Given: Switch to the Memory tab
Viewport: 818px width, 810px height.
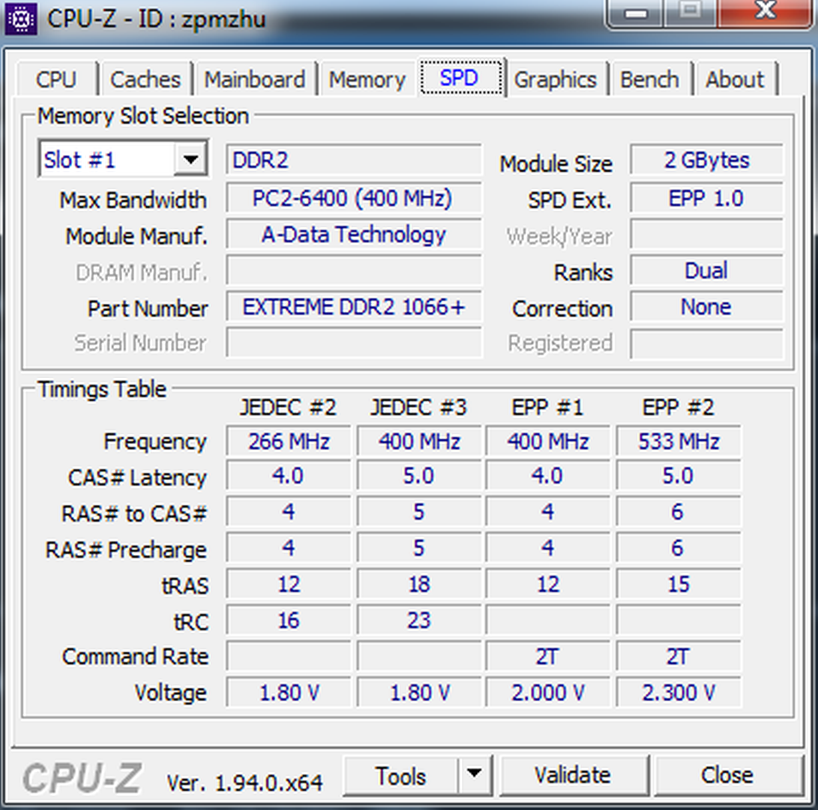Looking at the screenshot, I should pos(367,79).
